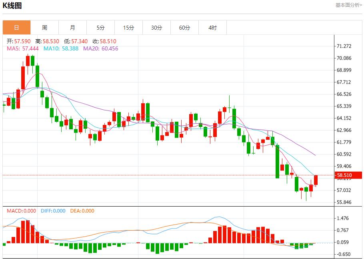364x259 pixels.
Task: Click the DIFF indicator label
Action: pos(53,211)
